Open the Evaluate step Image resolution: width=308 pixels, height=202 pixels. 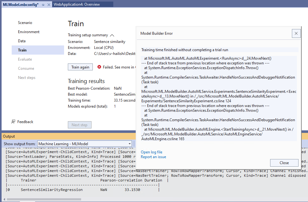click(x=25, y=59)
